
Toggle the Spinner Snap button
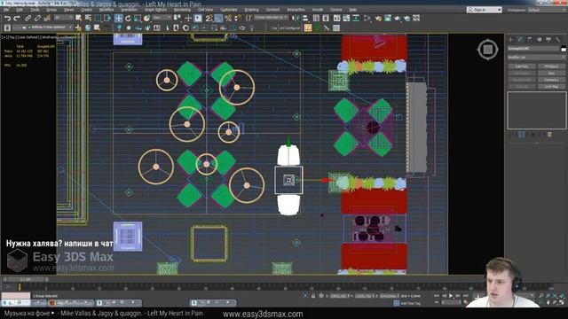tap(238, 18)
